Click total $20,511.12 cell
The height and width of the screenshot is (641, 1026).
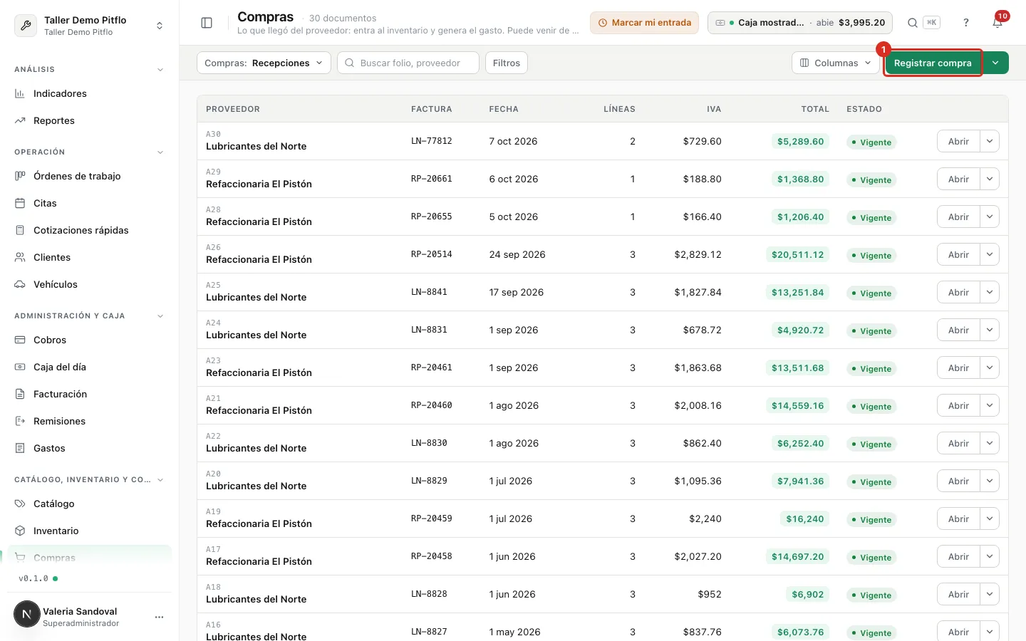(x=797, y=254)
